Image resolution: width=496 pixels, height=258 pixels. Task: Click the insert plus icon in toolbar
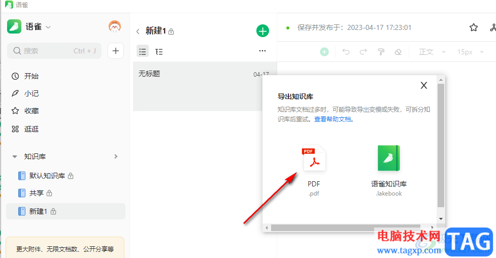pyautogui.click(x=324, y=52)
